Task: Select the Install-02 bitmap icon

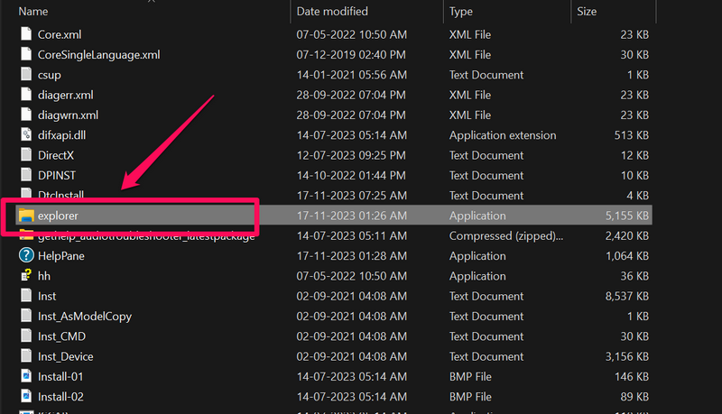Action: [26, 397]
